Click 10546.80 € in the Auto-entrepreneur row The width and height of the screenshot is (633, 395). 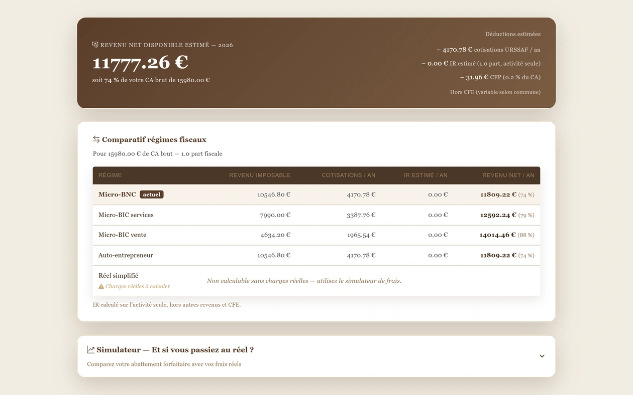pyautogui.click(x=274, y=255)
